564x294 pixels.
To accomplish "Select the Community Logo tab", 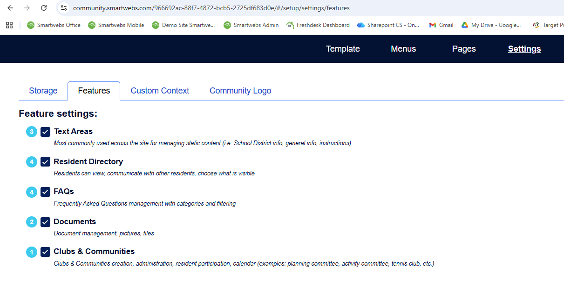I will (240, 91).
